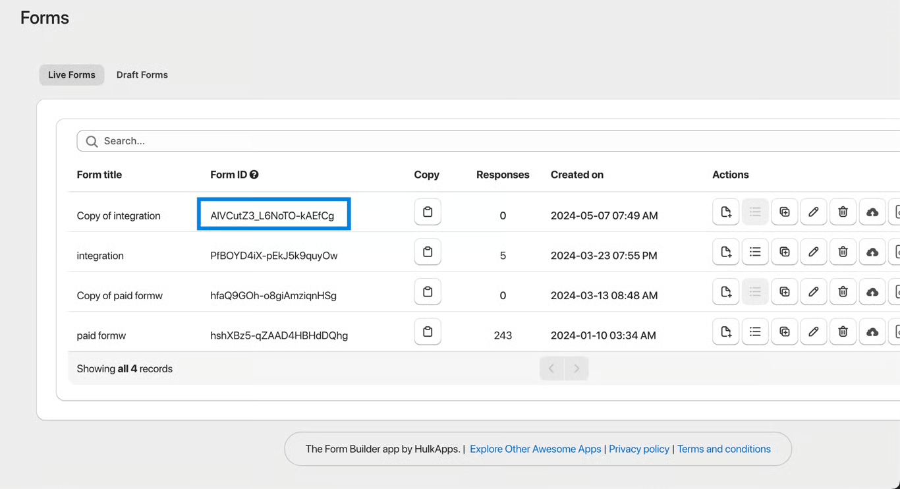Click the 'paid formw' title in last row

tap(101, 335)
